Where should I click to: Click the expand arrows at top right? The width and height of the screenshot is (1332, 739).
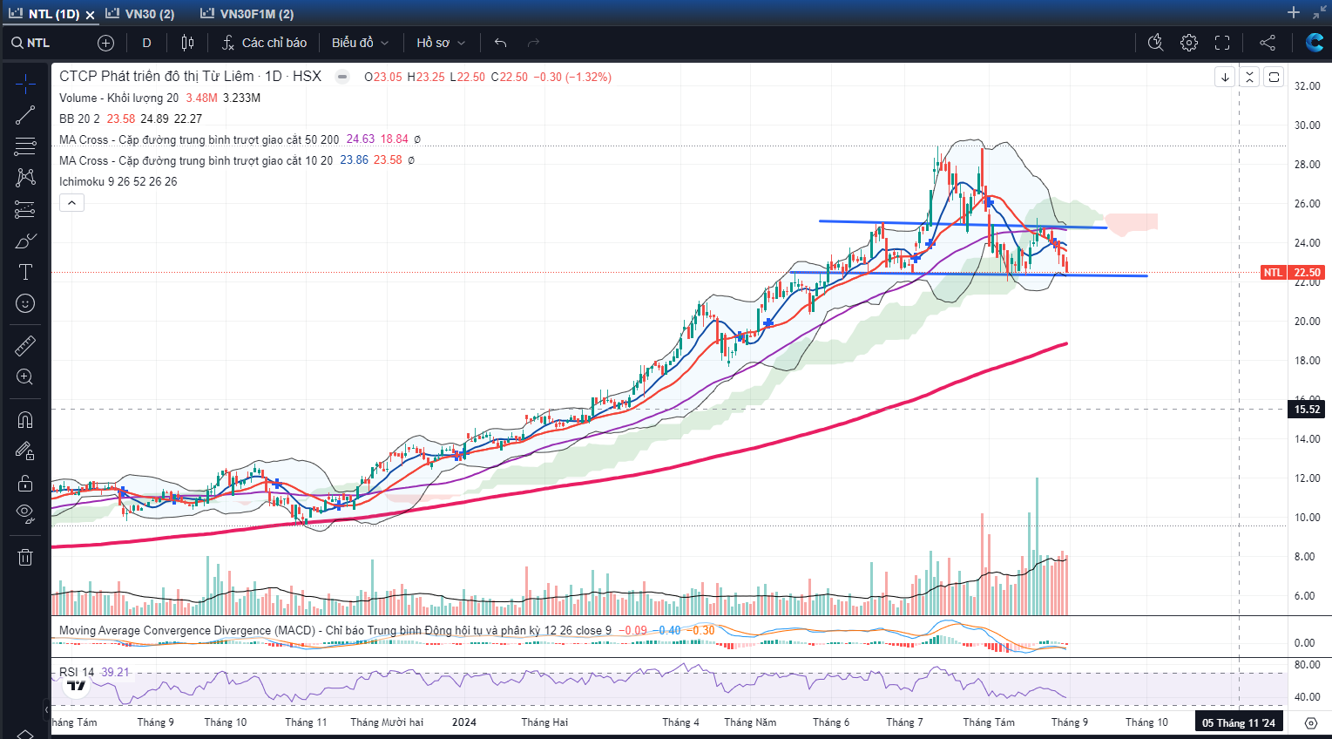click(1320, 12)
